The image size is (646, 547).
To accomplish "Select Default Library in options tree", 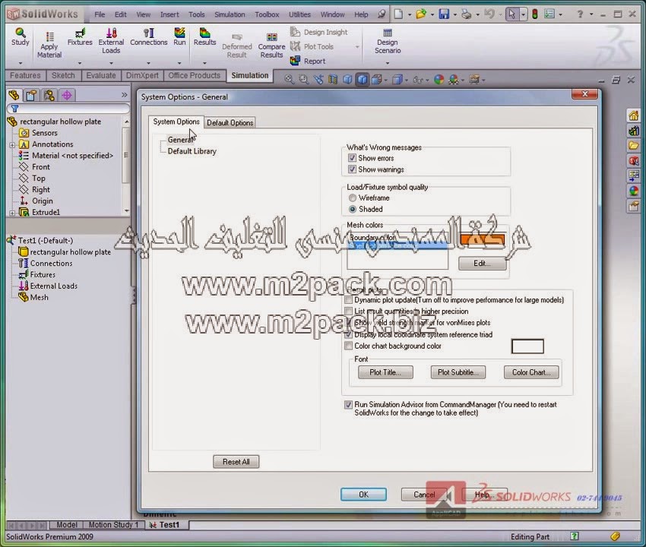I will click(x=192, y=151).
